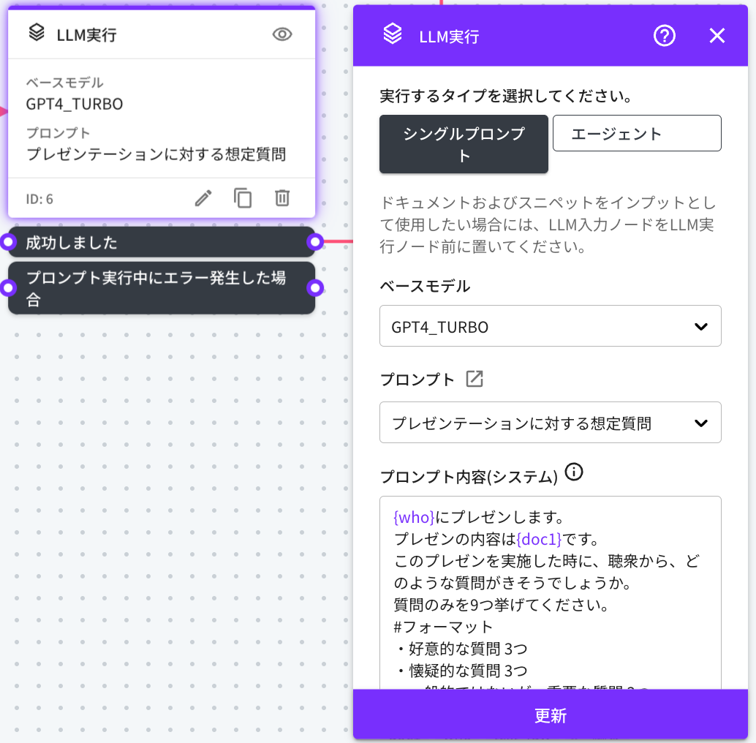
Task: Switch execution type to エージェント
Action: pos(637,133)
